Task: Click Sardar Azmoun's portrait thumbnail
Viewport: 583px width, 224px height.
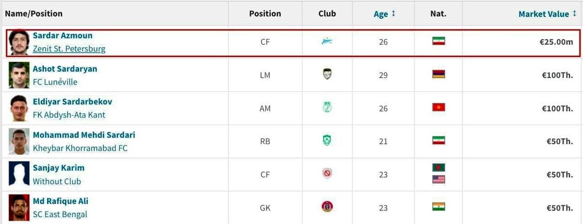Action: point(19,42)
